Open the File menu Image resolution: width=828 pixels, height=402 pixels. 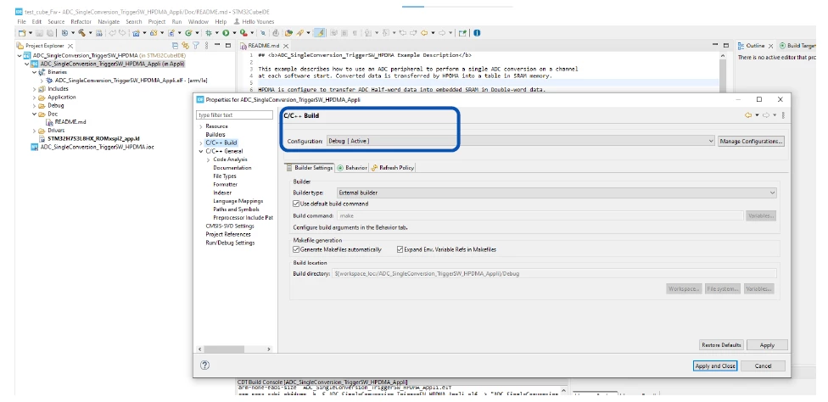point(22,22)
